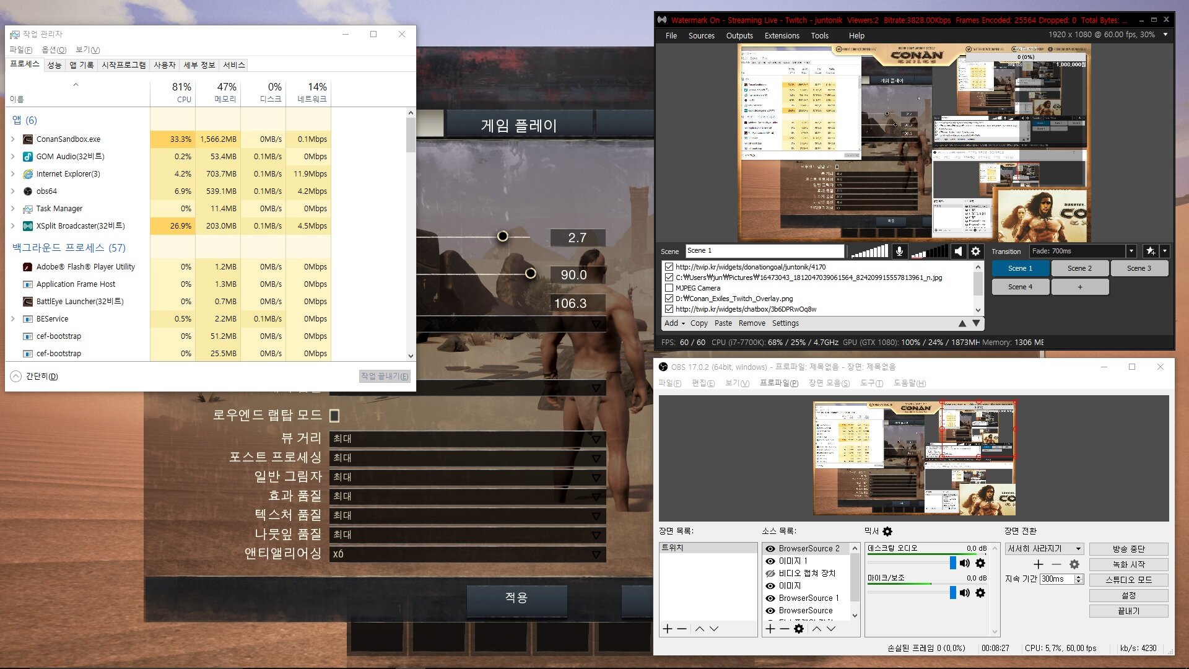Add a new source in OBS source list

click(x=770, y=629)
